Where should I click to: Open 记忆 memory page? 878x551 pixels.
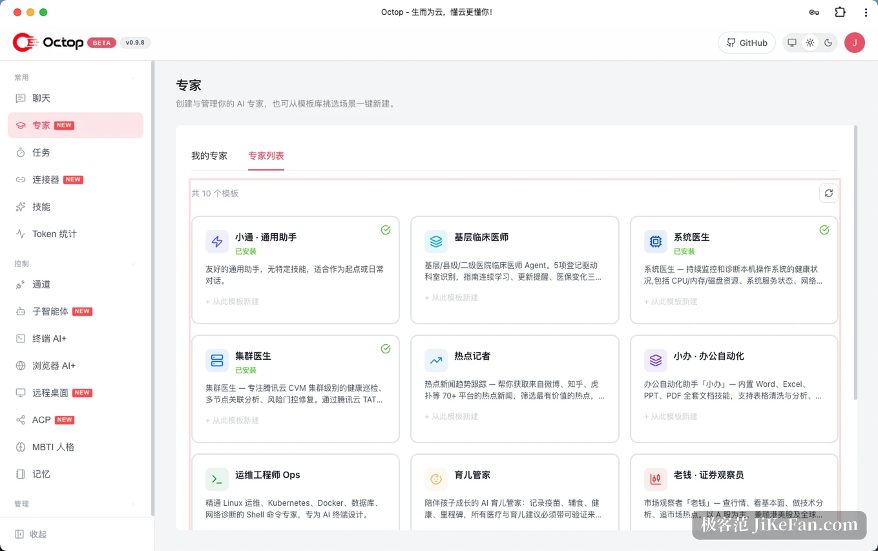coord(76,474)
